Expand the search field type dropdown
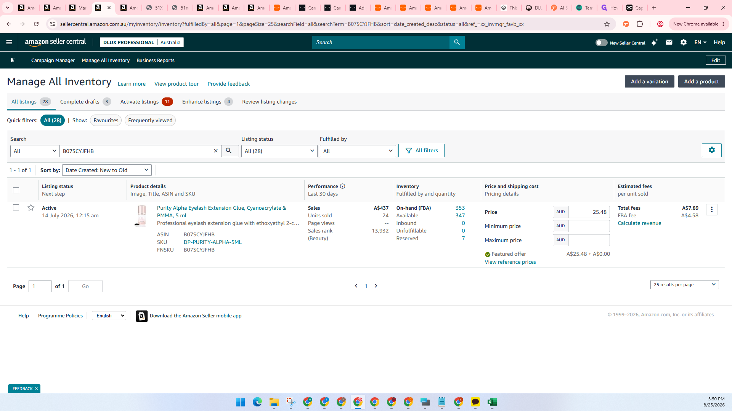 click(35, 151)
